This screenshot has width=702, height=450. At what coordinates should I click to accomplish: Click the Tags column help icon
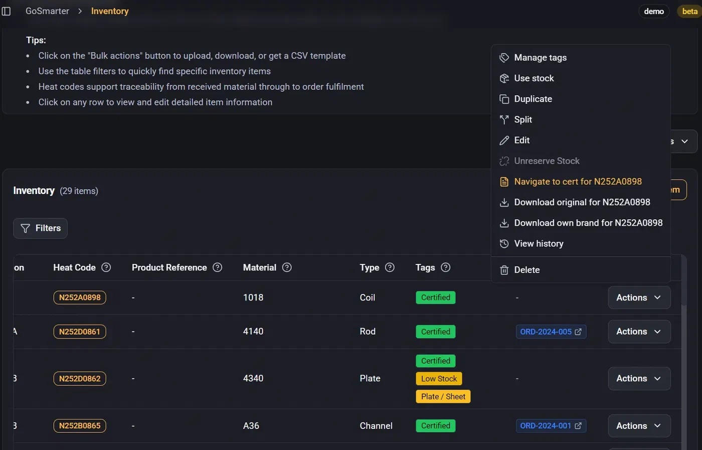point(445,267)
